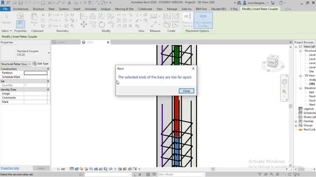
Task: Click the Properties palette ribbon icon
Action: pyautogui.click(x=20, y=25)
